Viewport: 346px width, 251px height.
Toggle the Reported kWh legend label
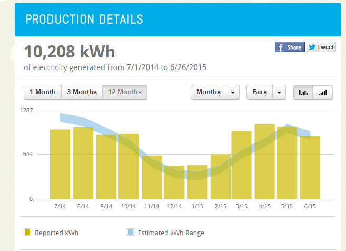tap(56, 233)
